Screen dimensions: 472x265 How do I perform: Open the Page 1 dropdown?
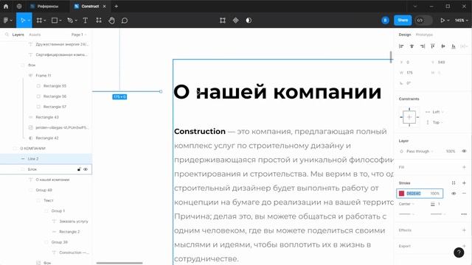point(79,35)
